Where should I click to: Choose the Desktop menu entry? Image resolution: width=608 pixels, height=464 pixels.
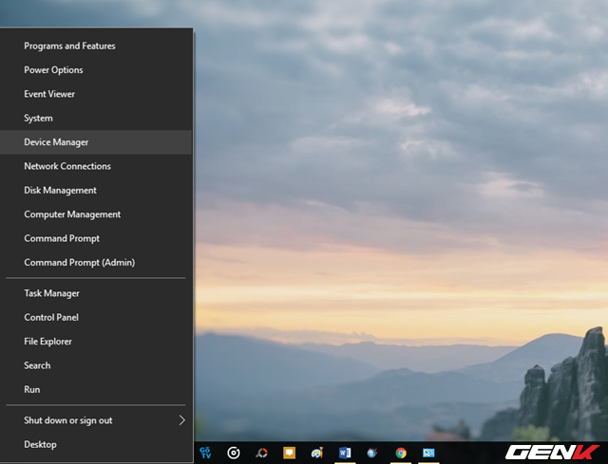click(x=96, y=444)
